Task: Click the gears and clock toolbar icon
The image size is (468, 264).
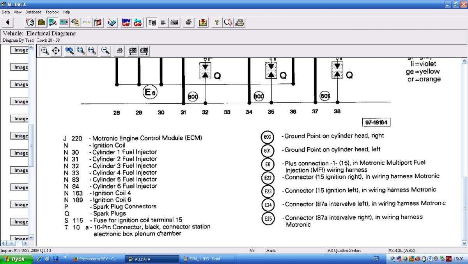Action: [x=75, y=22]
